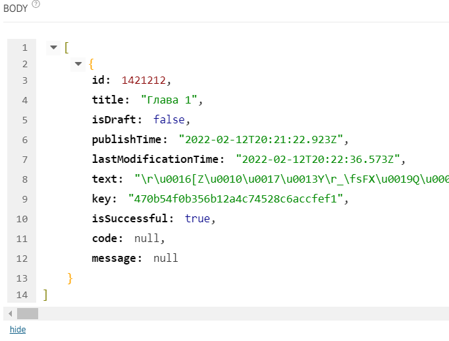Click the lastModificationTime timestamp value
The height and width of the screenshot is (341, 449).
(x=319, y=160)
